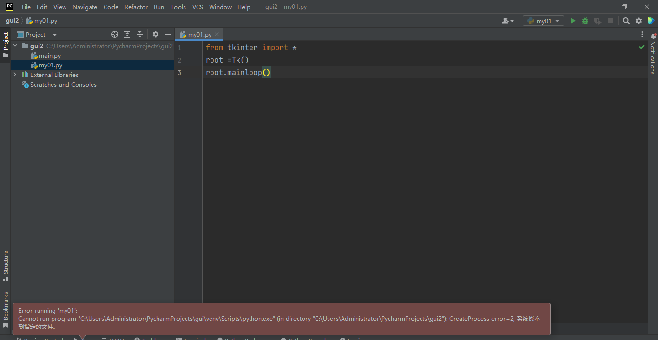This screenshot has height=340, width=658.
Task: Click the grey Stop square icon
Action: (610, 21)
